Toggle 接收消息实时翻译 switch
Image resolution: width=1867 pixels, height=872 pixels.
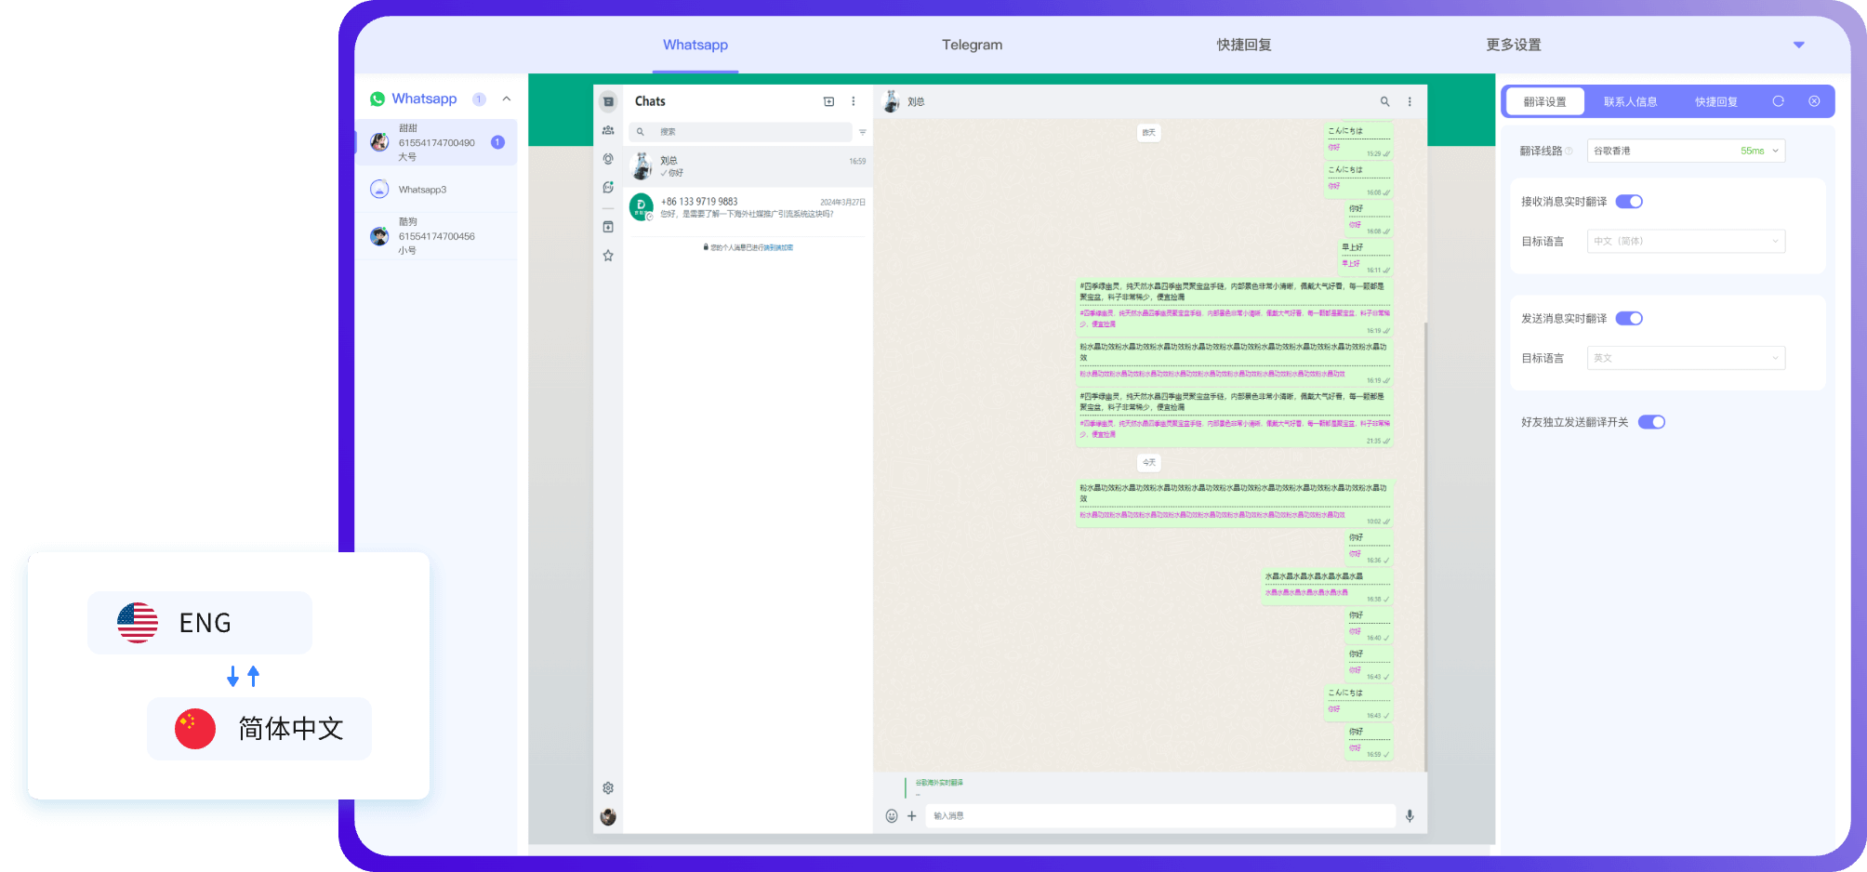click(1629, 202)
